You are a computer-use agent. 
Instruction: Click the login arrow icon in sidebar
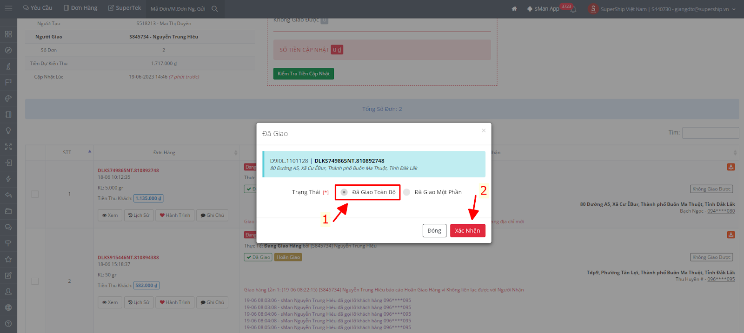(8, 163)
